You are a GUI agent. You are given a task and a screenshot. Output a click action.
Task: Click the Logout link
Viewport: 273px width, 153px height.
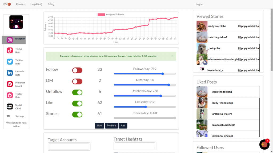[200, 4]
